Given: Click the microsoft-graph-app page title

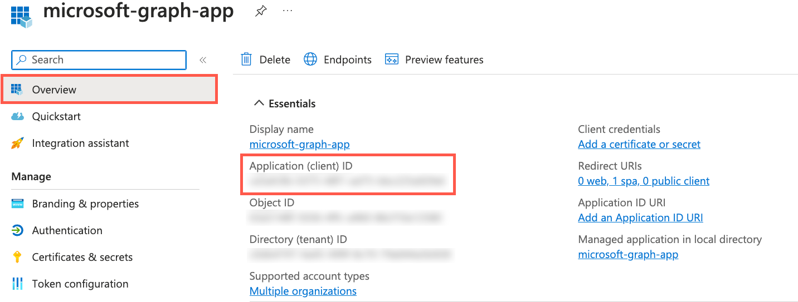Looking at the screenshot, I should point(139,12).
